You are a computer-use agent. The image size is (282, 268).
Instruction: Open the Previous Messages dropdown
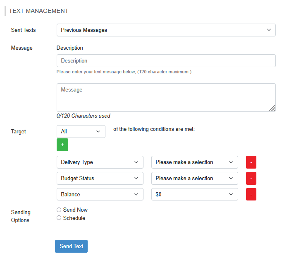[x=166, y=30]
